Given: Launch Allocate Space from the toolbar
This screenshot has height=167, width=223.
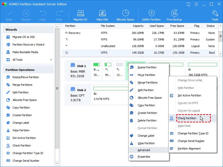Looking at the screenshot, I should [x=125, y=15].
